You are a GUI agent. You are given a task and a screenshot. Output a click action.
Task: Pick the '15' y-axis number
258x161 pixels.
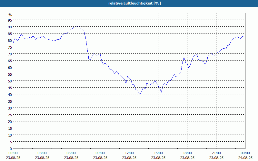tap(10, 128)
